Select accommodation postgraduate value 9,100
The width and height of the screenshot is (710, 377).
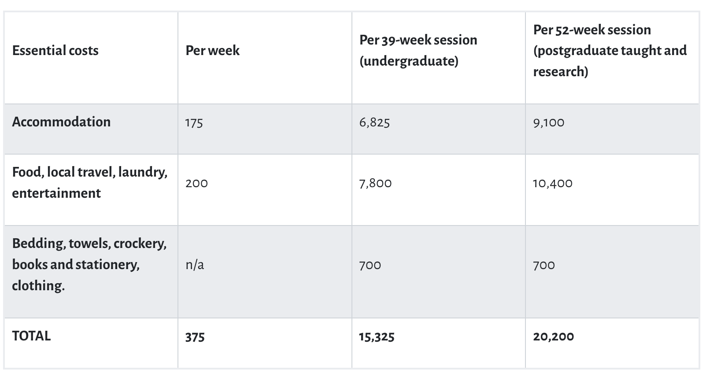548,122
